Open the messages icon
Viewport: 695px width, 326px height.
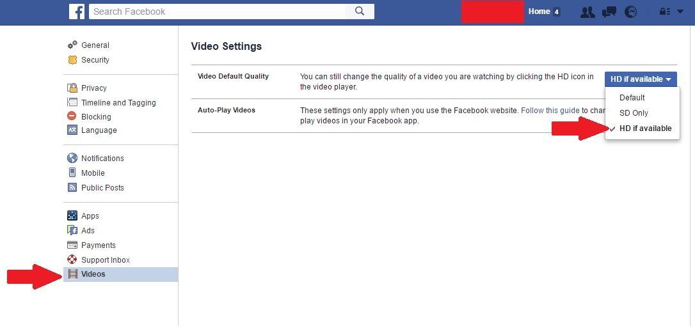pyautogui.click(x=609, y=12)
